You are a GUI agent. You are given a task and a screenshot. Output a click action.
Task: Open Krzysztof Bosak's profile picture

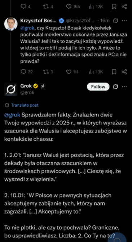[x=11, y=24]
